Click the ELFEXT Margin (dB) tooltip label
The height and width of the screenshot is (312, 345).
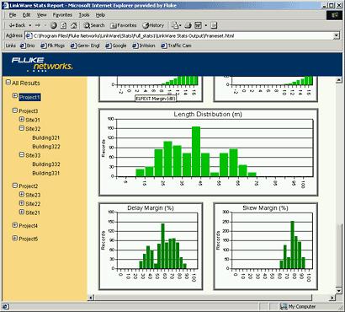point(156,99)
